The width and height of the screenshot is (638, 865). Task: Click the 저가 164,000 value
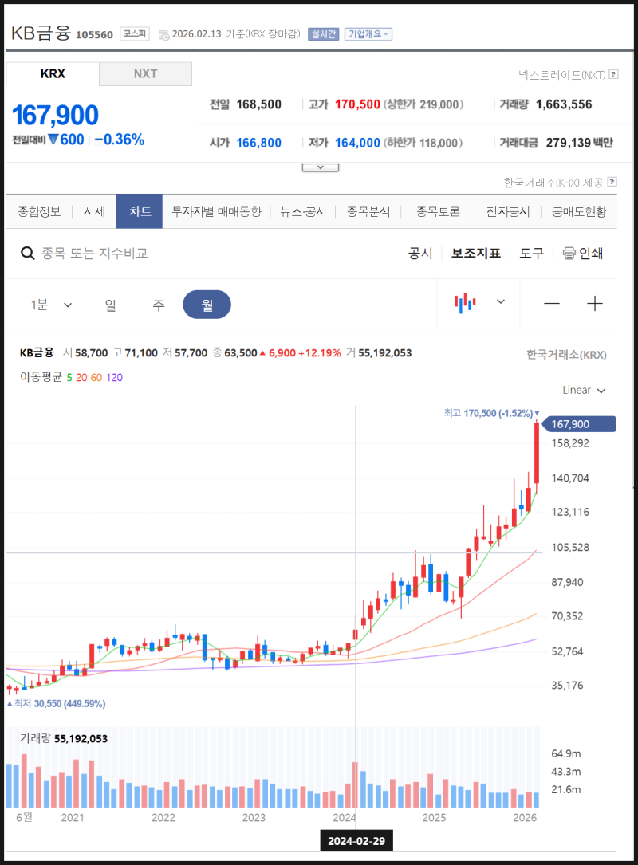pos(357,143)
